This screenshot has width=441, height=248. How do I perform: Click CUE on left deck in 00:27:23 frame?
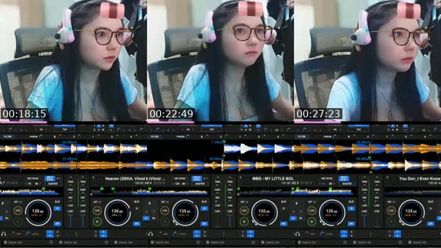(311, 210)
